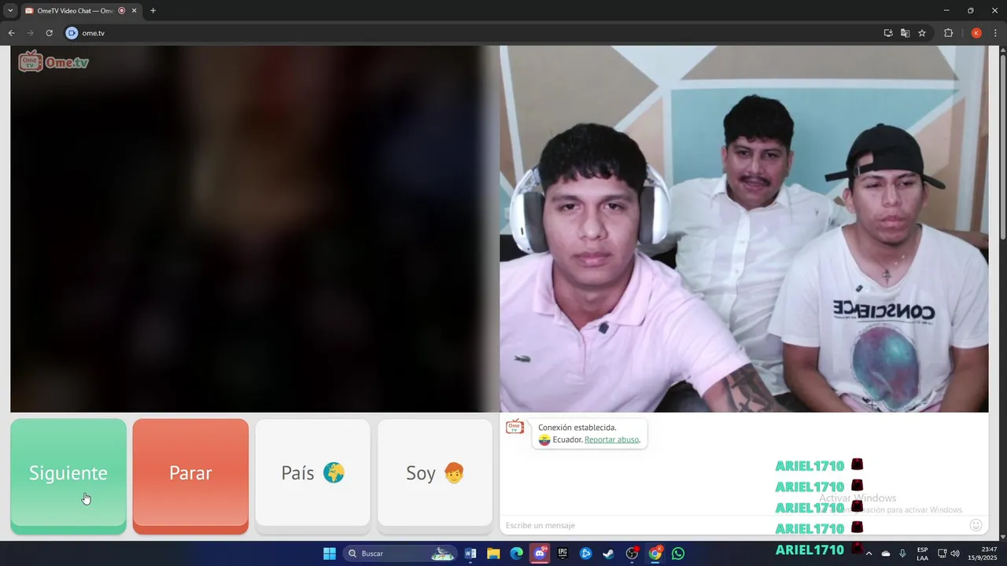Open the emoji picker smiley icon
The width and height of the screenshot is (1007, 566).
pos(976,525)
